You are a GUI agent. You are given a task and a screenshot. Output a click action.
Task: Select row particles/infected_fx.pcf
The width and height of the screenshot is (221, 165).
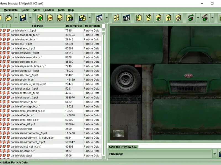51,93
